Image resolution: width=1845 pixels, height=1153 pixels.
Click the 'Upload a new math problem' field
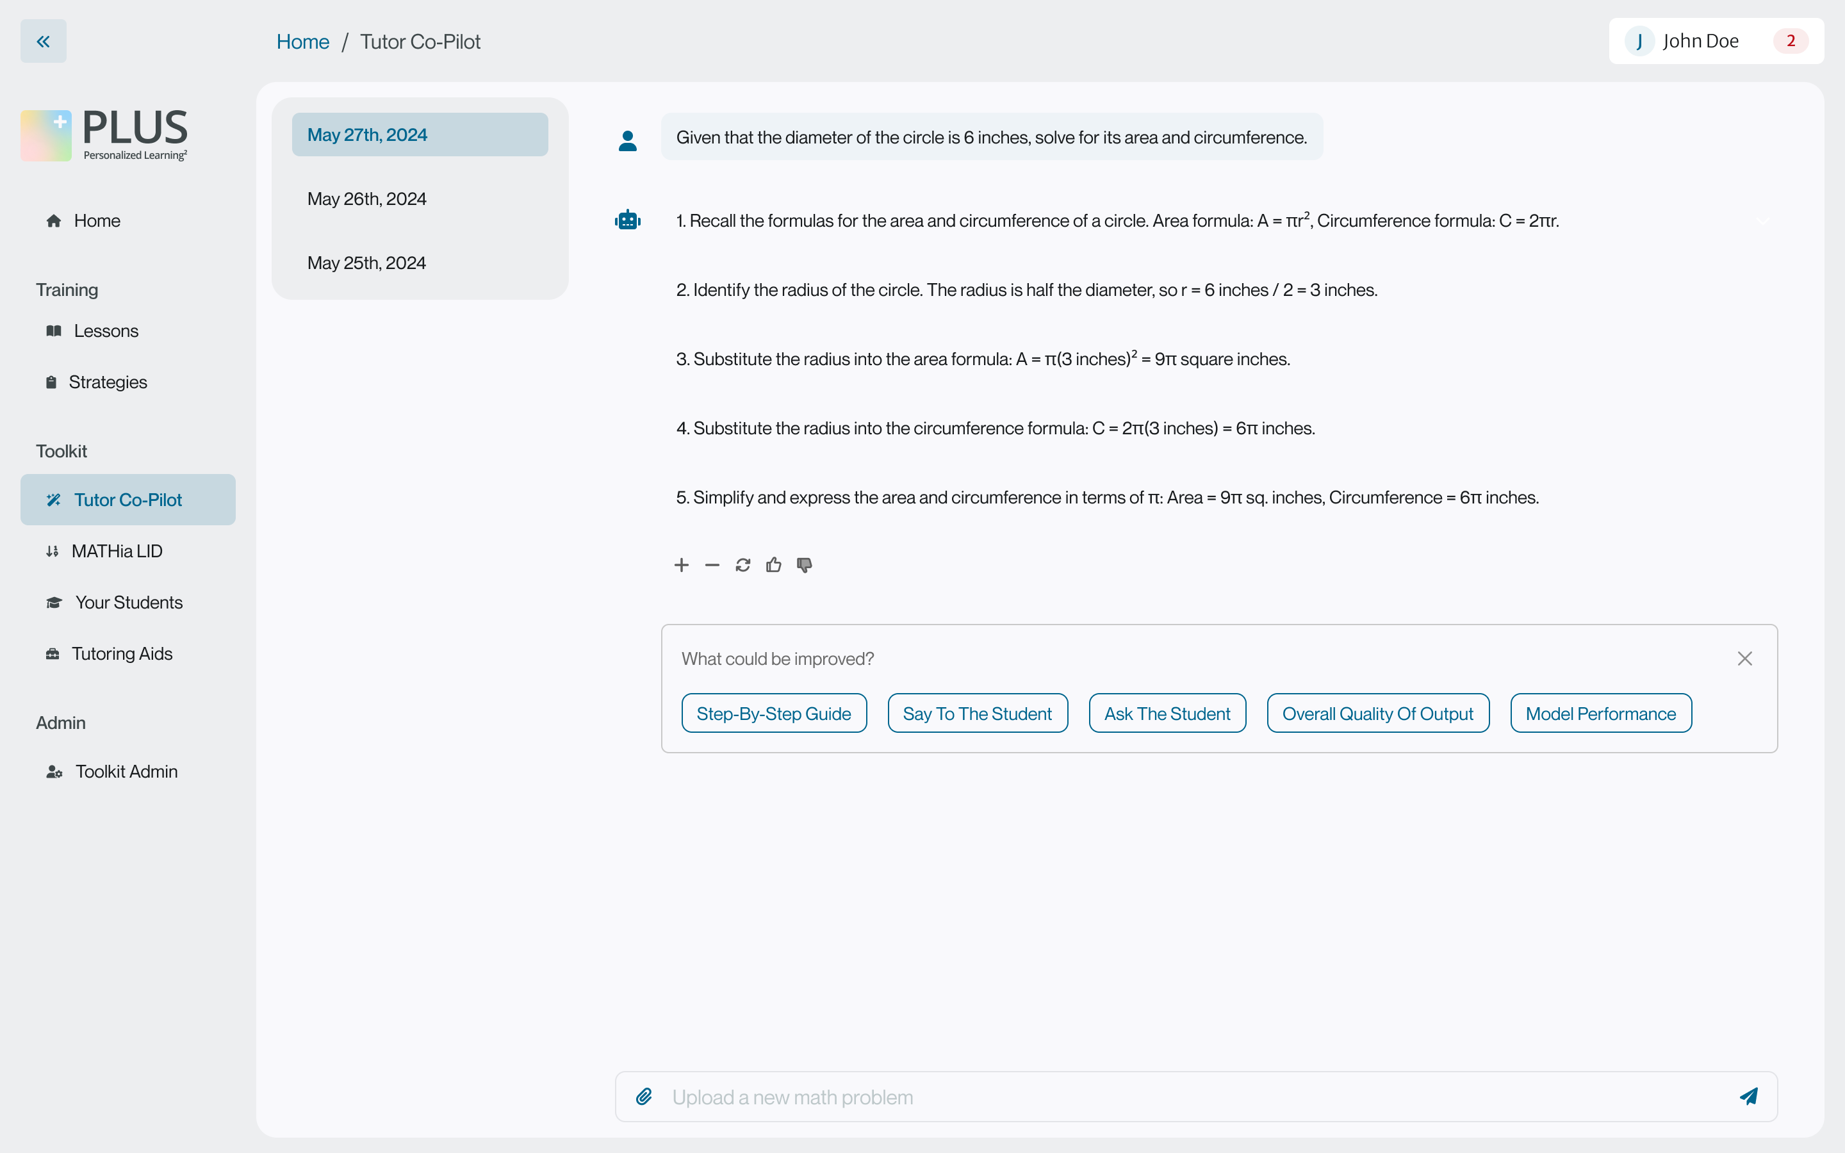[x=1190, y=1097]
